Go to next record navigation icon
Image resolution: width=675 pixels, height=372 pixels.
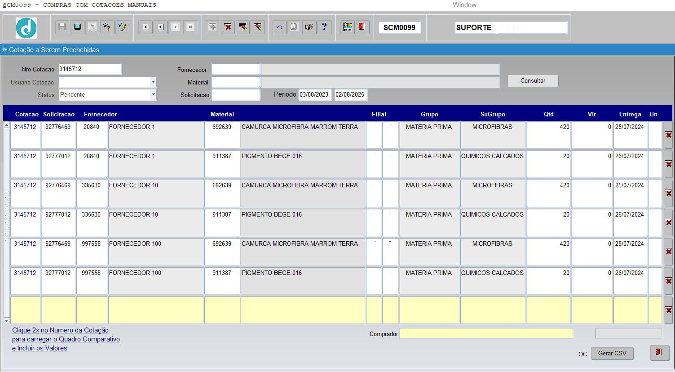coord(176,27)
